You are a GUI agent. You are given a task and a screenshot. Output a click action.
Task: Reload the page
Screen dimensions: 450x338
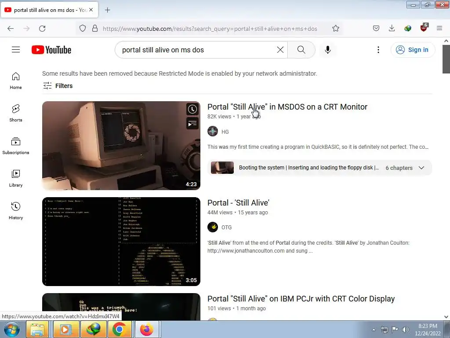click(42, 28)
